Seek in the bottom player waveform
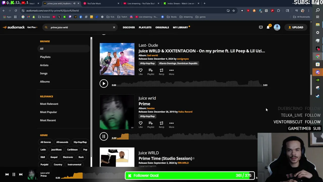The image size is (323, 182). click(x=93, y=176)
